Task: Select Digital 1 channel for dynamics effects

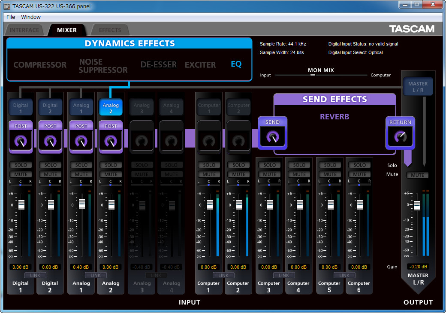Action: (21, 107)
